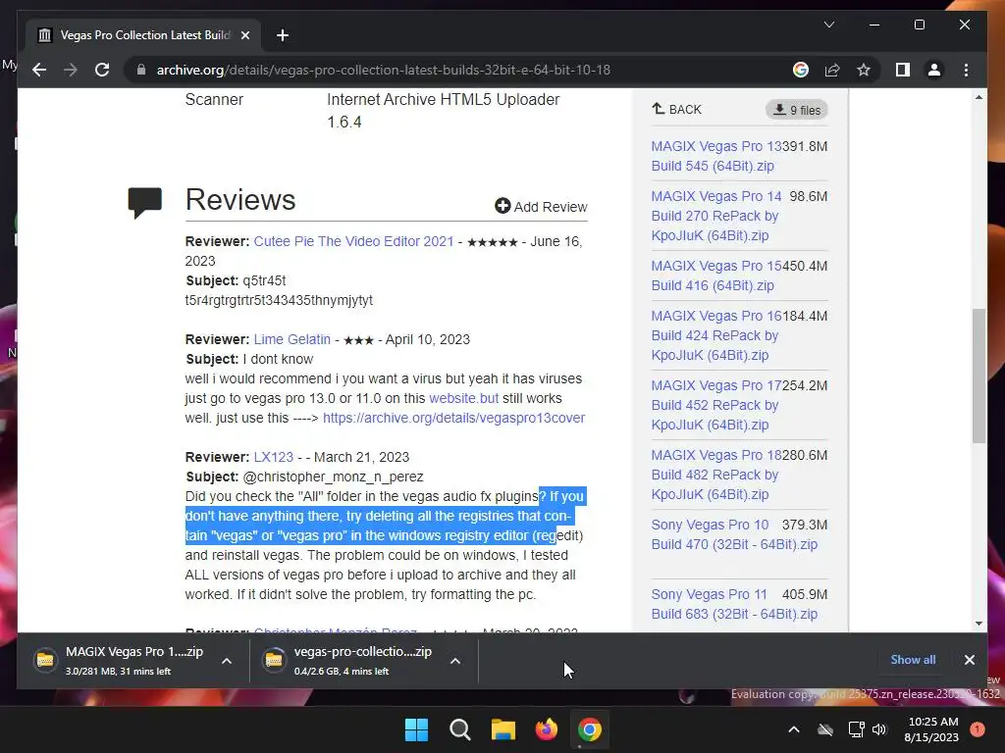Screen dimensions: 1005x753
Task: Open the Windows Start menu
Action: (x=416, y=729)
